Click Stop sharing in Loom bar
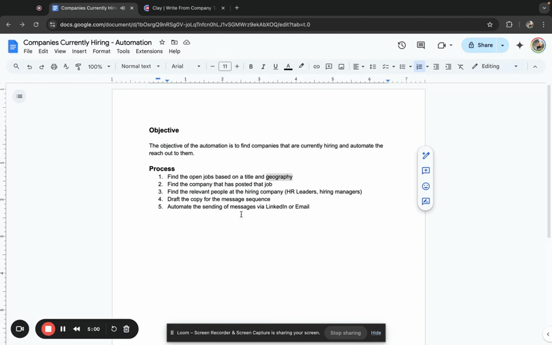Screen dimensions: 552x345 (345, 333)
